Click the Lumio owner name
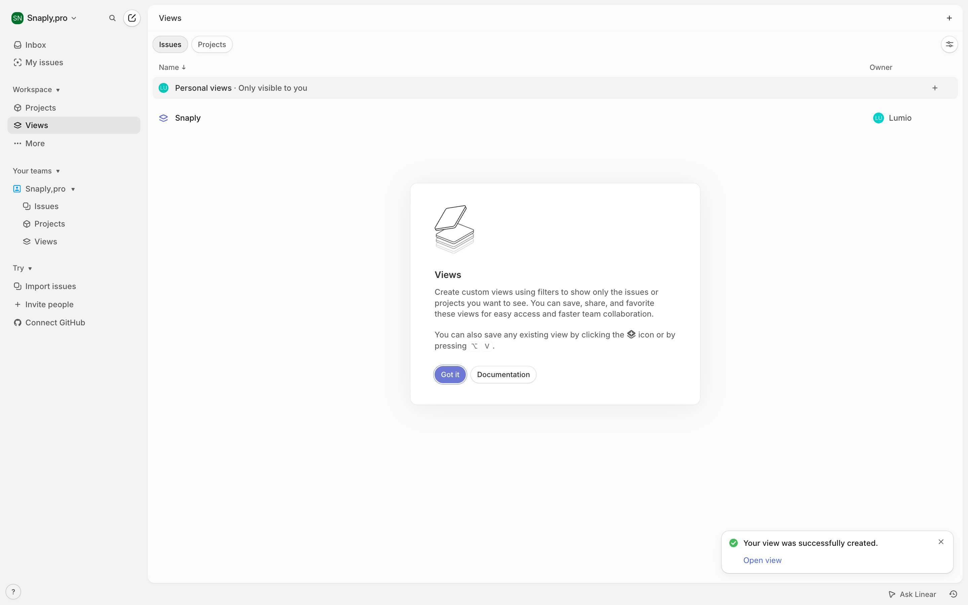Viewport: 968px width, 605px height. [900, 118]
